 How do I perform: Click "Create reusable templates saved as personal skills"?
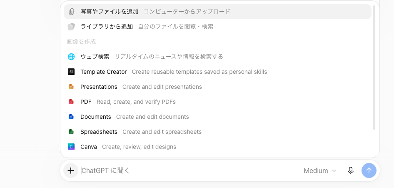199,72
